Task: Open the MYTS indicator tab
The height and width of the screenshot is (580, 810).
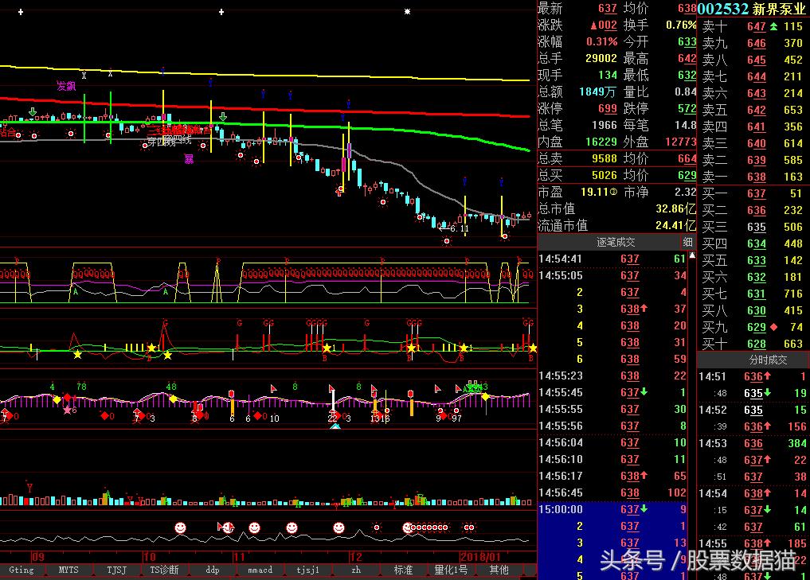Action: (x=68, y=570)
